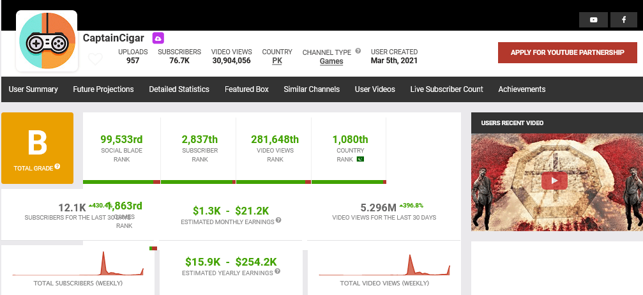Click the 30,904,056 video views count

click(231, 61)
